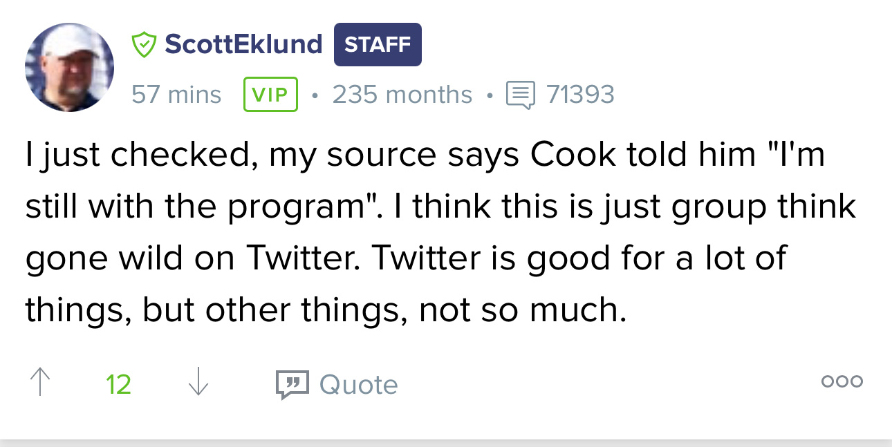Screen dimensions: 892x447
Task: Click the vote score 12
Action: [118, 384]
